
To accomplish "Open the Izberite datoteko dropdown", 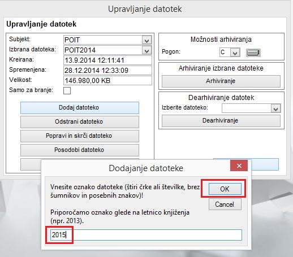I will [275, 108].
